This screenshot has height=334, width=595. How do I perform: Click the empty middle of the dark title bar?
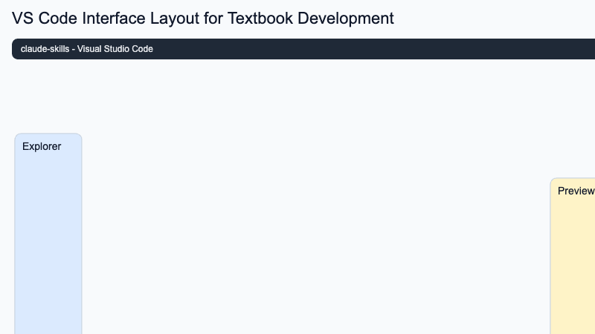(335, 49)
